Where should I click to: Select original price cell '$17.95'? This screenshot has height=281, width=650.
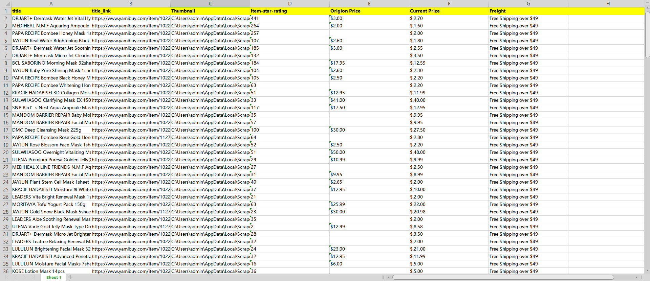[369, 63]
